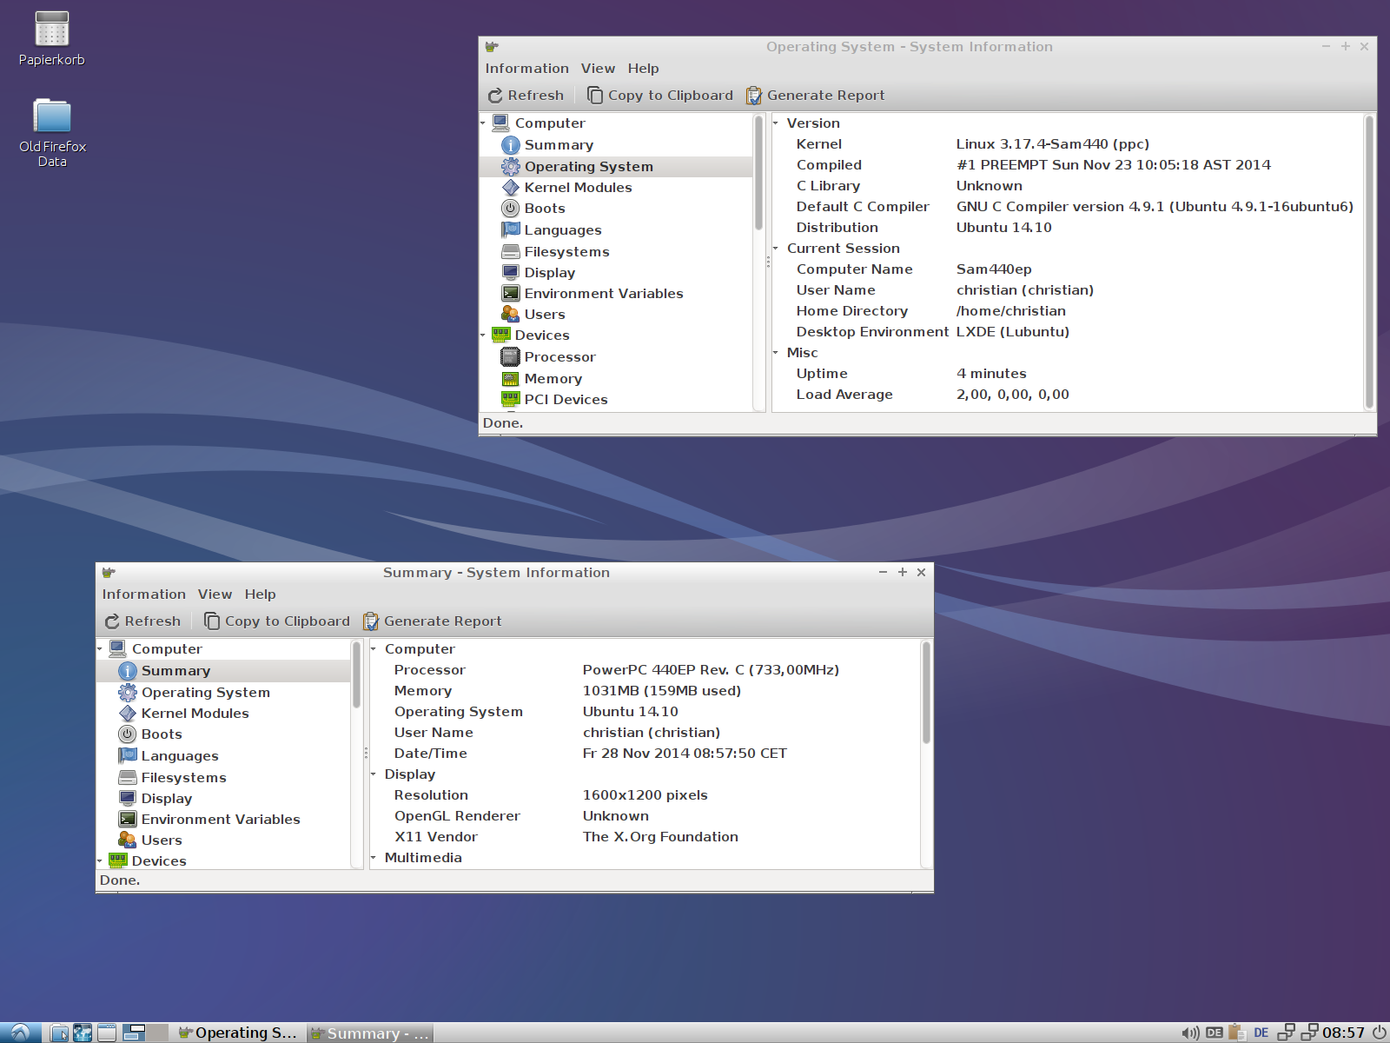Click Refresh in the Operating System window
1390x1043 pixels.
point(526,96)
